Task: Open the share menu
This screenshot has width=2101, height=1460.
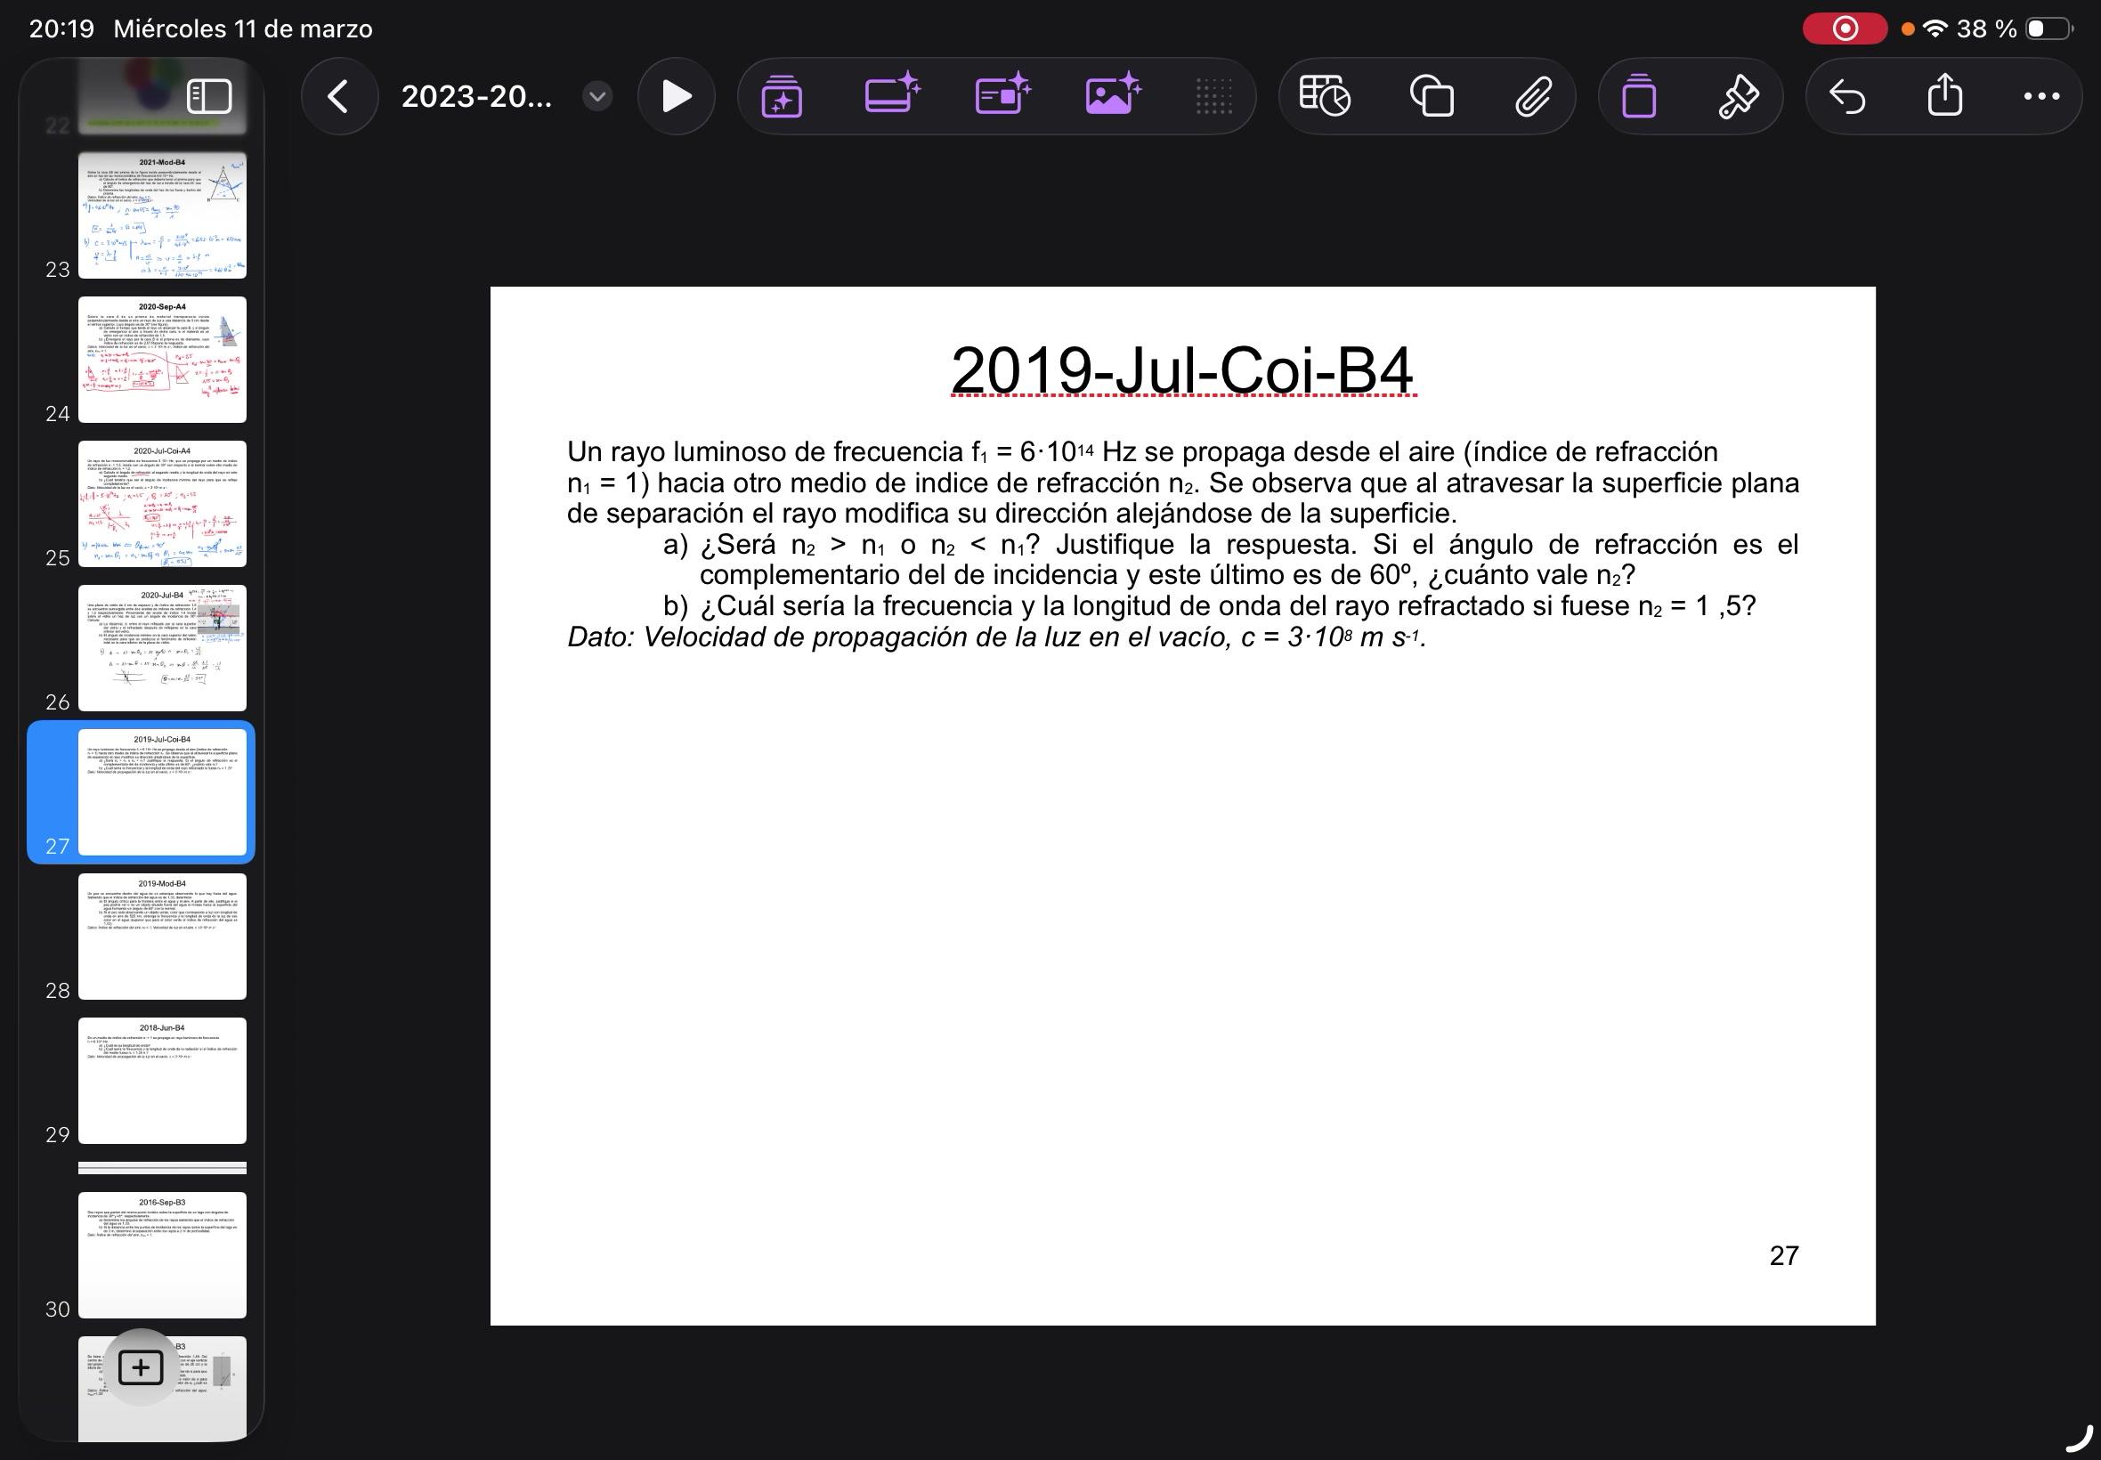Action: [1944, 96]
